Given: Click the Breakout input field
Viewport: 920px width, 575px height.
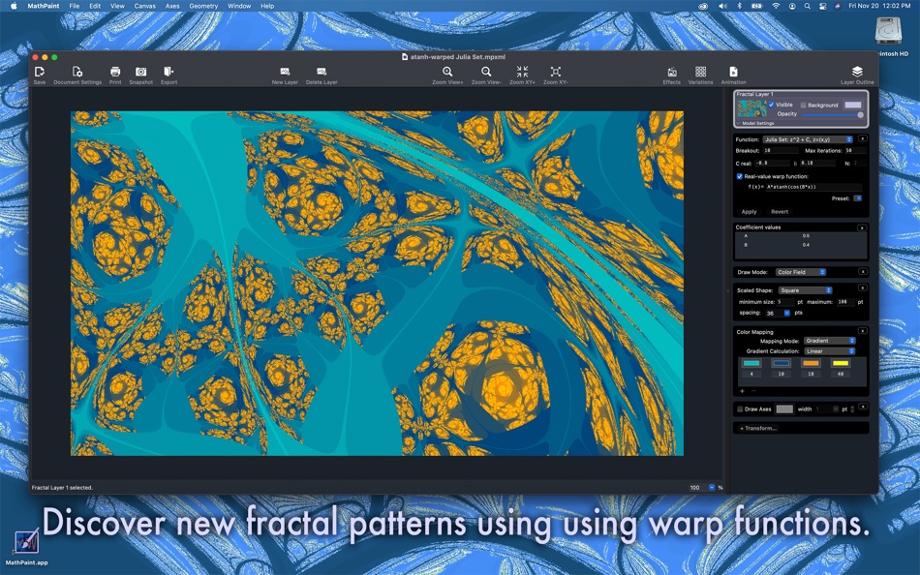Looking at the screenshot, I should (x=779, y=151).
